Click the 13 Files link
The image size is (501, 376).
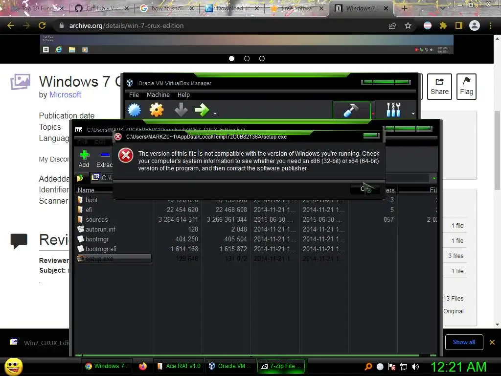pos(454,299)
